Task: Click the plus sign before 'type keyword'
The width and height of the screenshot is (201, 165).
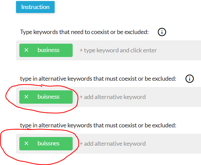Action: 81,50
